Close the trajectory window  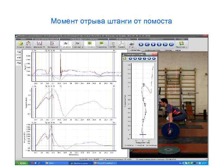click(155, 54)
